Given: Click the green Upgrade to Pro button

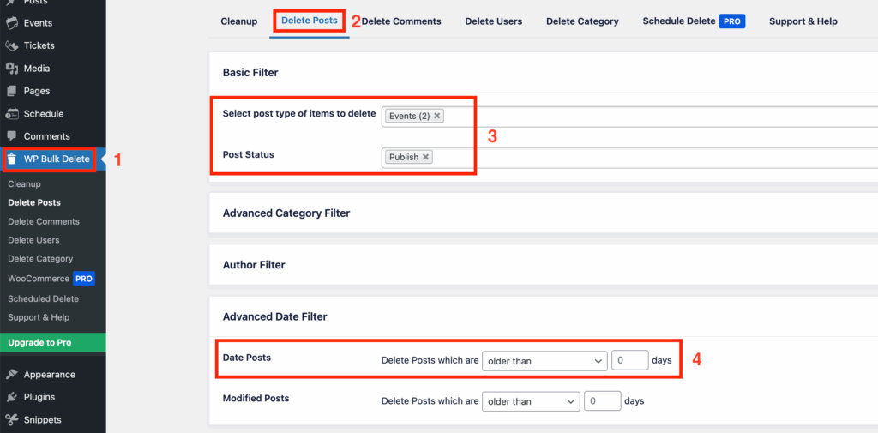Looking at the screenshot, I should 52,342.
